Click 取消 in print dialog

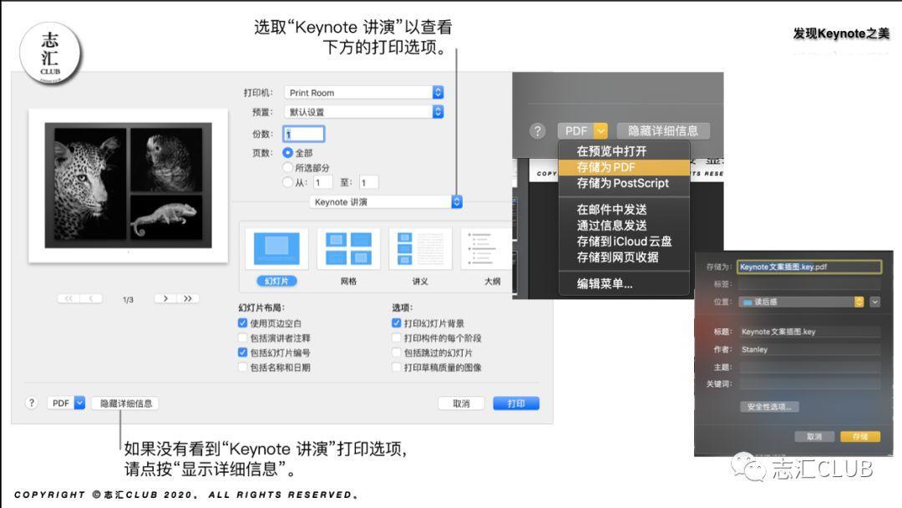pyautogui.click(x=461, y=404)
